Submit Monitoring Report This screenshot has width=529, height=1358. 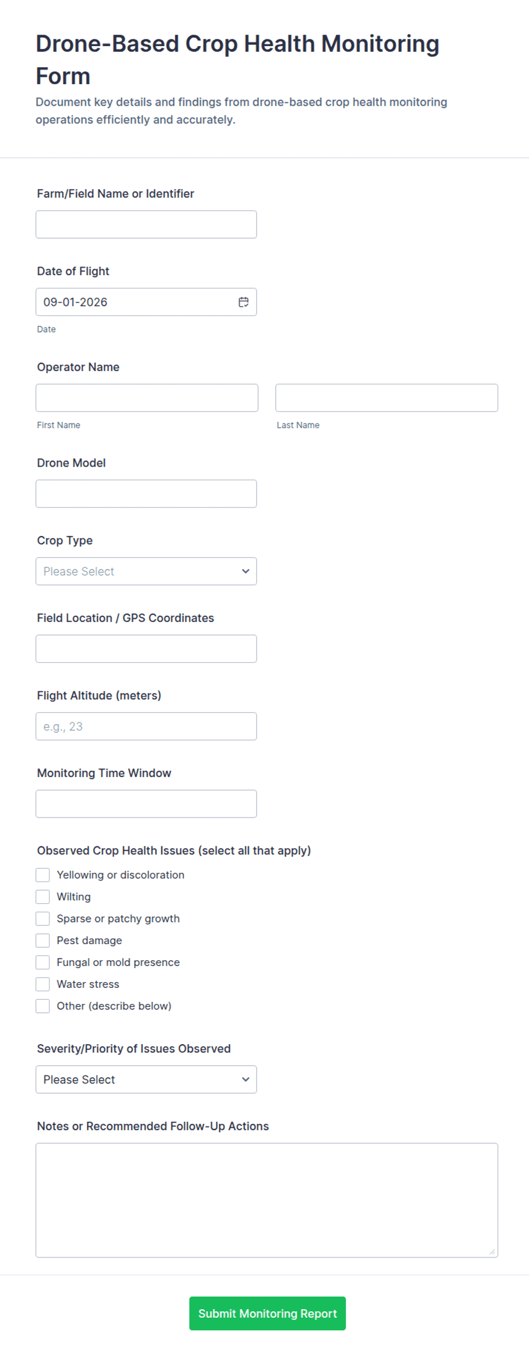coord(267,1313)
